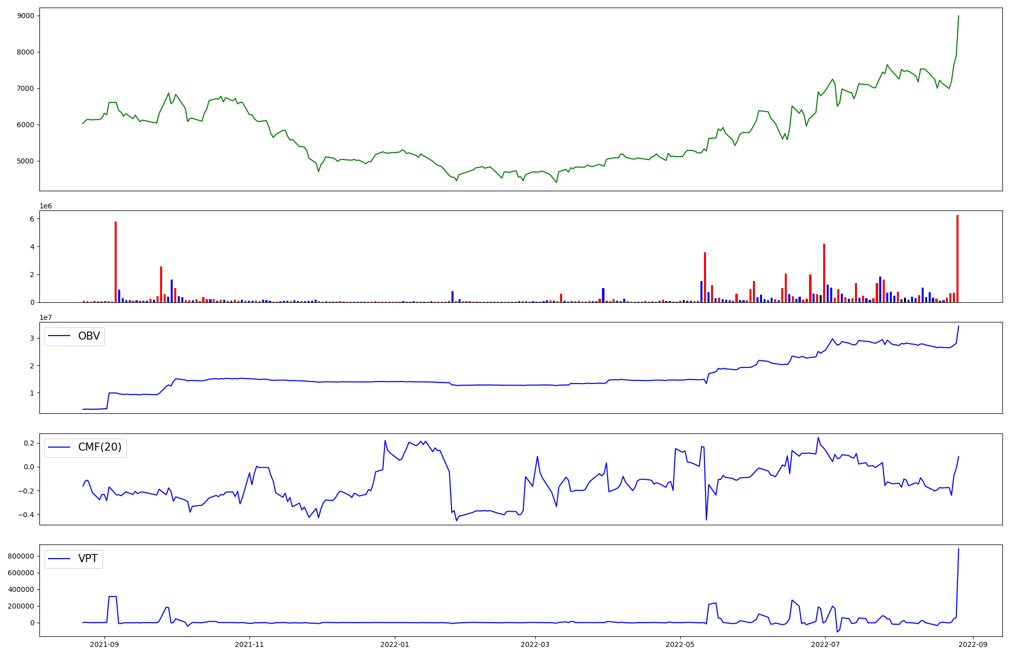Click the 2022-05 x-axis date label
The image size is (1010, 656).
pos(680,644)
